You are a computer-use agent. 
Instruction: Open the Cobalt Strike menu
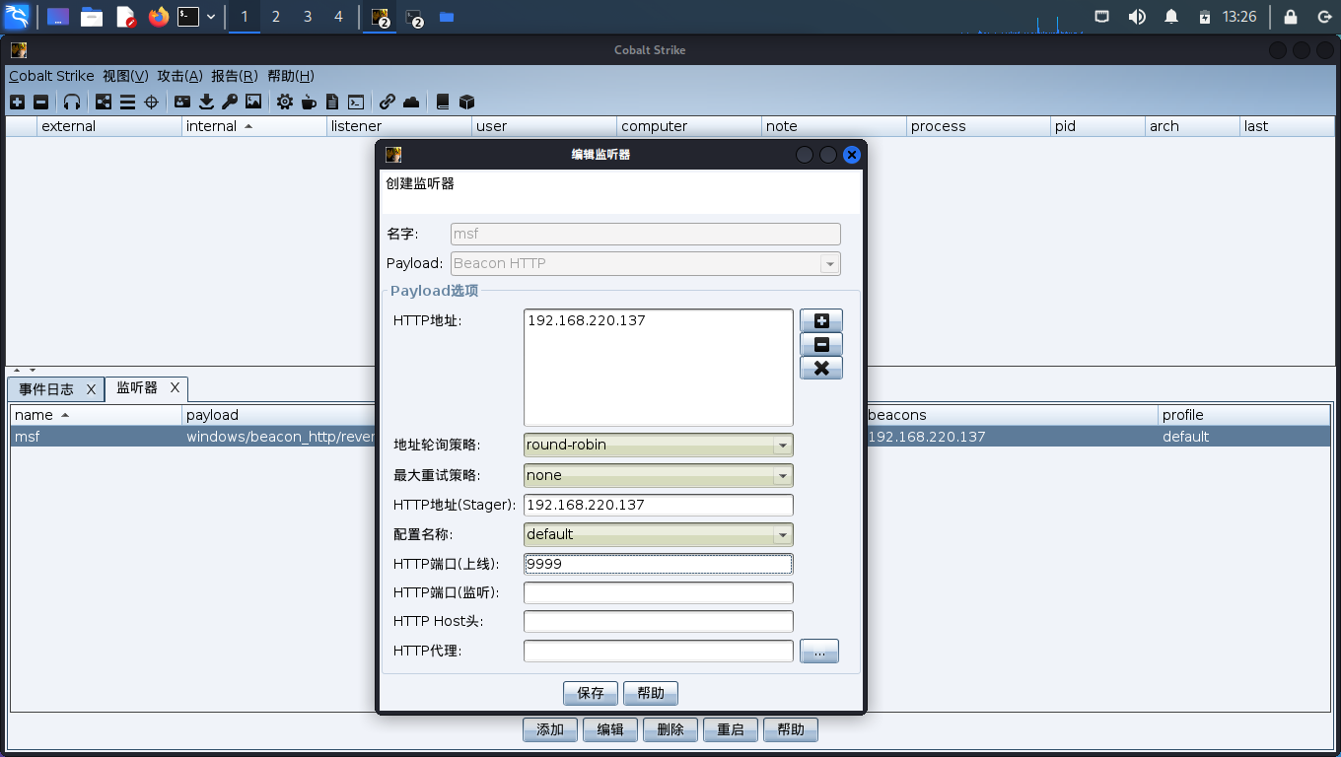click(x=51, y=76)
